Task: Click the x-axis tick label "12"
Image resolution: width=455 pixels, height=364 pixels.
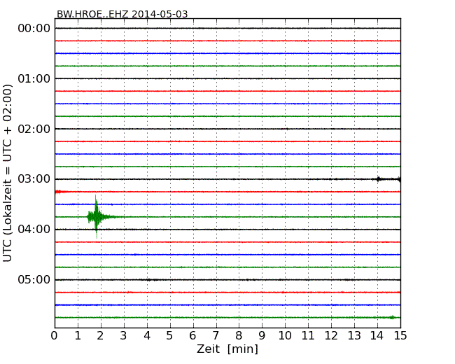Action: tap(331, 336)
